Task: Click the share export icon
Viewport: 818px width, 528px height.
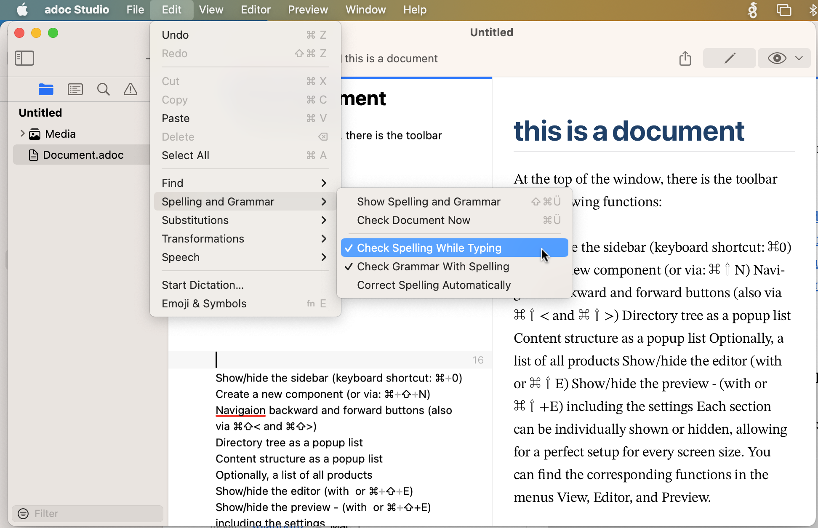Action: tap(685, 58)
